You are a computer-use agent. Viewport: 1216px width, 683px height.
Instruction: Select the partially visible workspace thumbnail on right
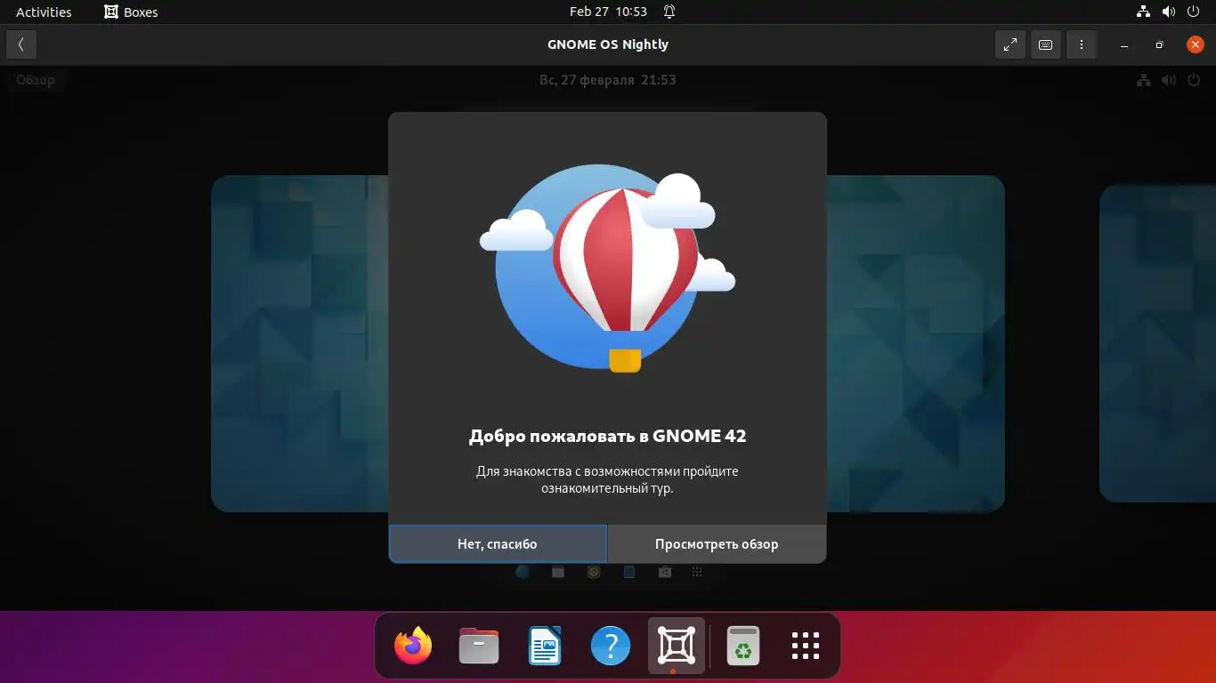pyautogui.click(x=1157, y=343)
